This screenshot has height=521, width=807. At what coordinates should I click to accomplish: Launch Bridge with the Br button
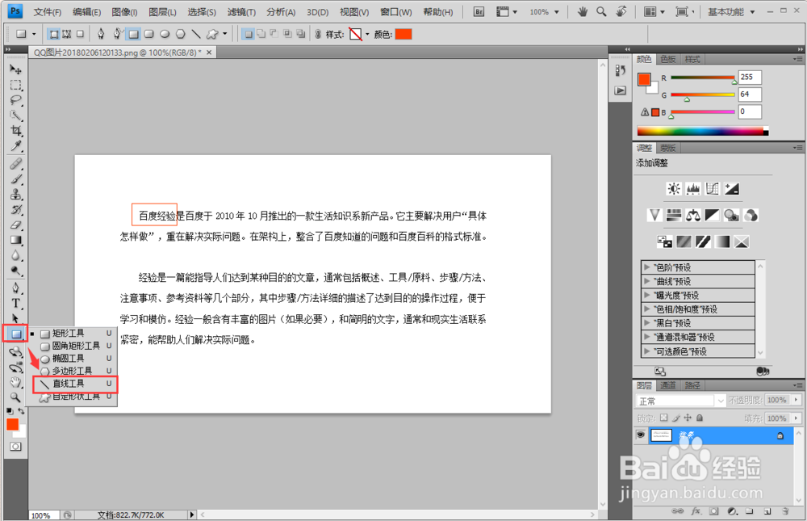click(479, 11)
